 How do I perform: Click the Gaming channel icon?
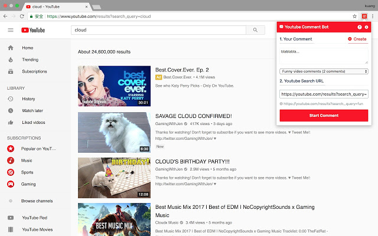11,184
